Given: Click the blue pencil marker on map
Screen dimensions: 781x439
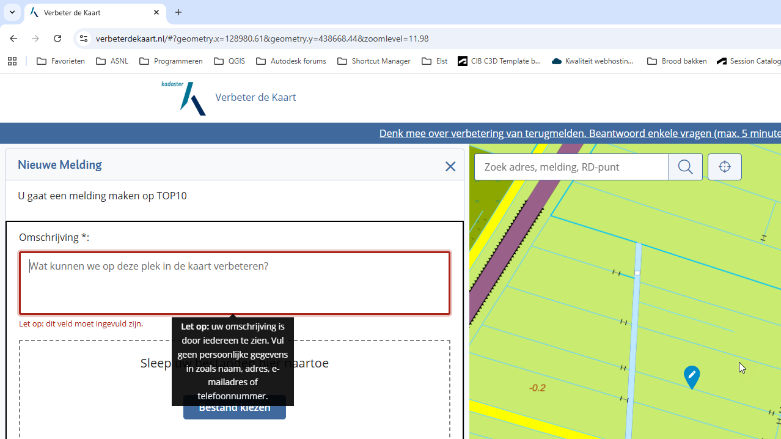Looking at the screenshot, I should (691, 376).
